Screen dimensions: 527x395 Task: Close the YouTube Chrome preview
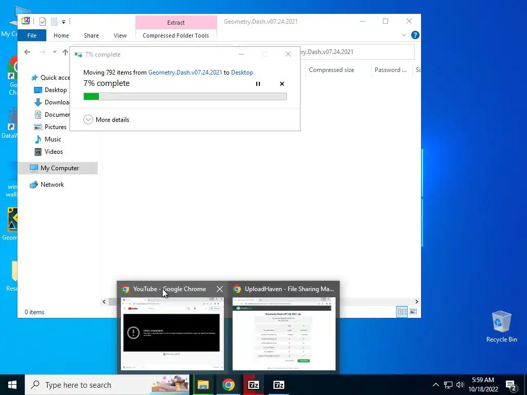(219, 289)
